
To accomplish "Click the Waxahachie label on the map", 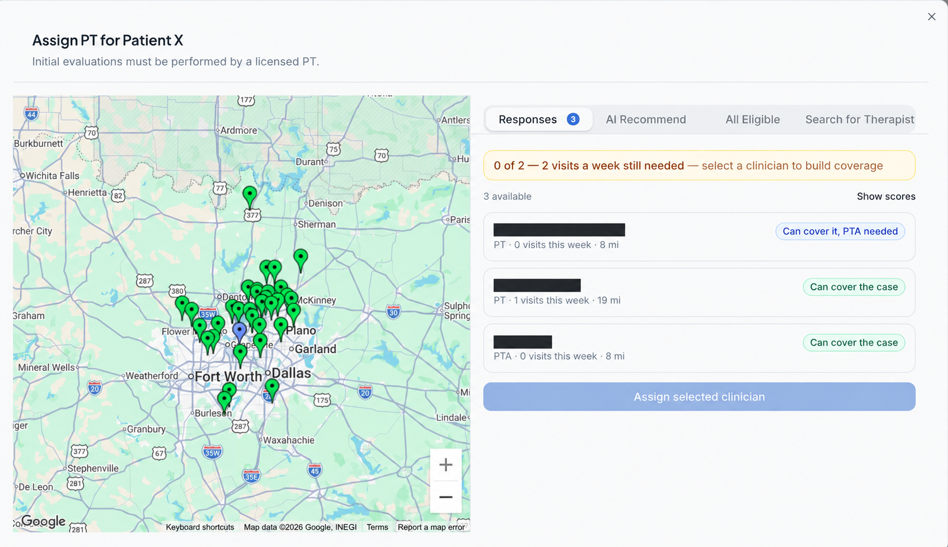I will click(289, 440).
